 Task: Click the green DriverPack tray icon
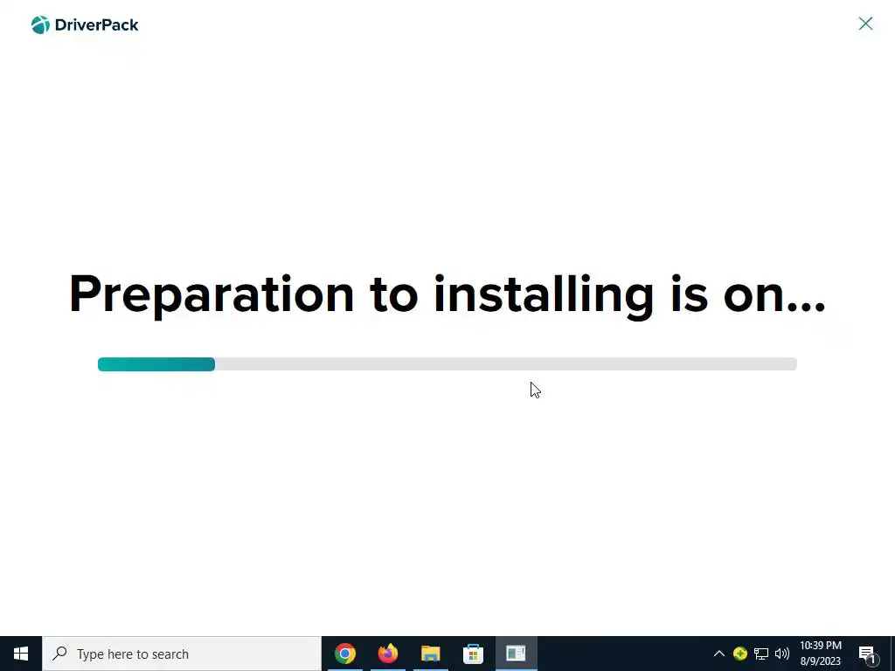(x=739, y=654)
